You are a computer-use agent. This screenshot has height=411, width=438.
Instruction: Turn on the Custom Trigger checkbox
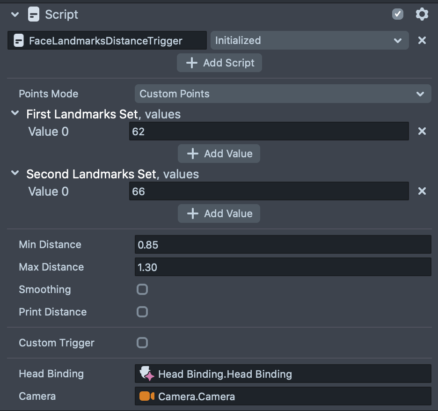[x=142, y=343]
